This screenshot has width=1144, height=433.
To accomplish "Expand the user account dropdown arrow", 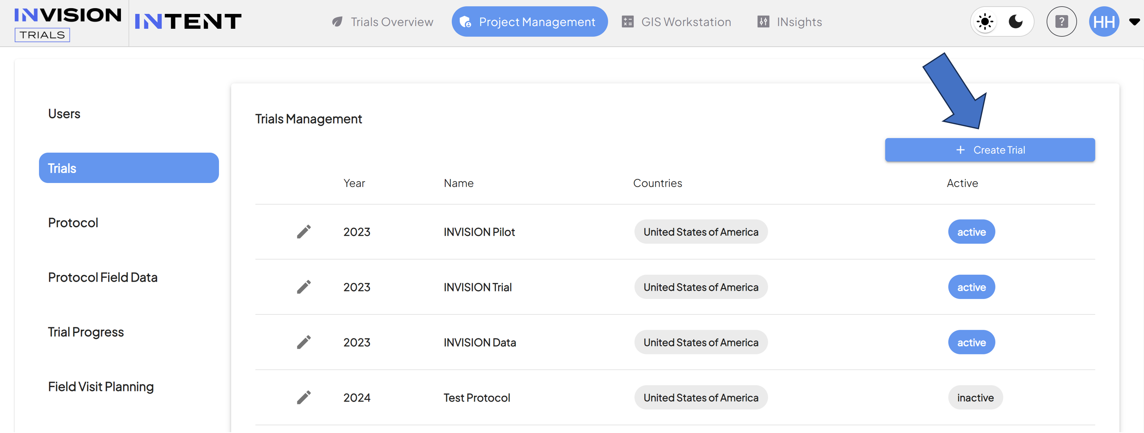I will (1134, 22).
